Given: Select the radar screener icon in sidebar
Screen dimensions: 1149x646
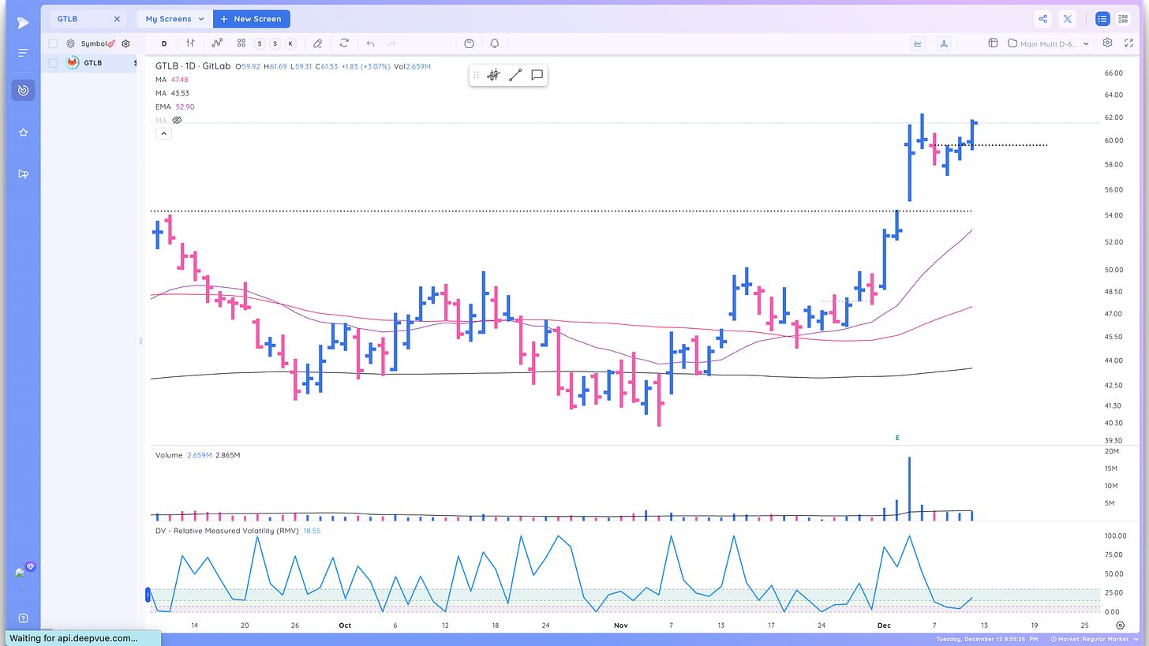Looking at the screenshot, I should [23, 91].
